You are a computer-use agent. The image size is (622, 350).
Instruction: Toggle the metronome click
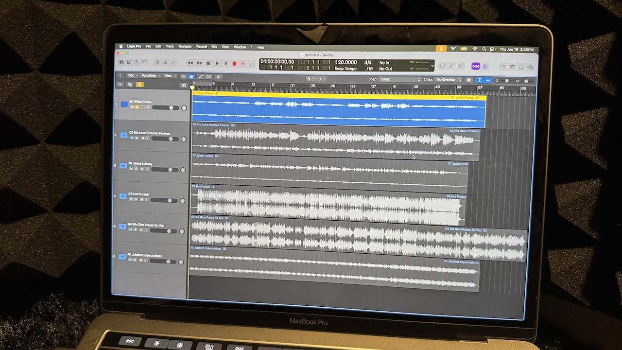pos(485,65)
